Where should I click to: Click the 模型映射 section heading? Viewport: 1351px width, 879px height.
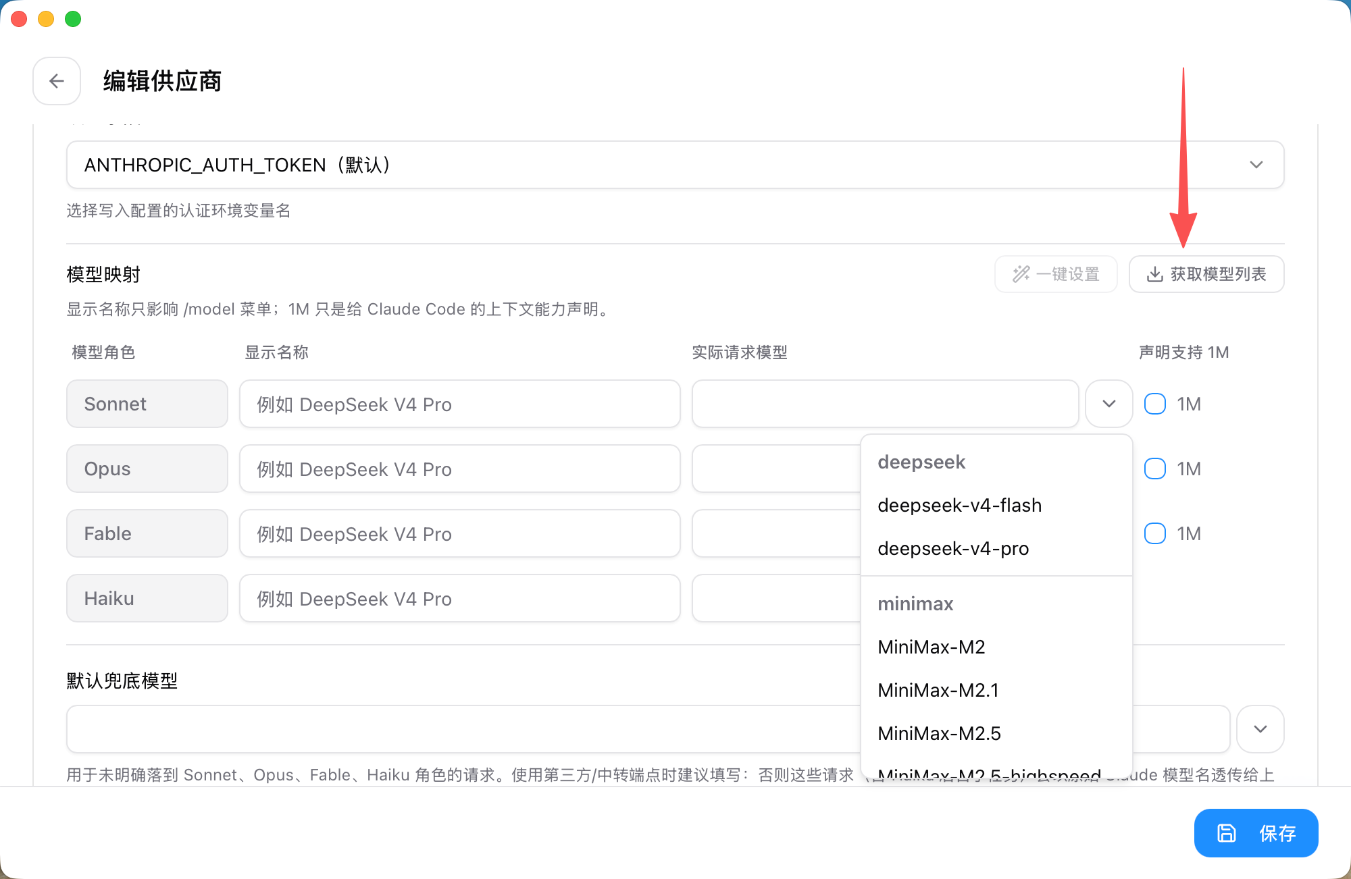pyautogui.click(x=103, y=275)
